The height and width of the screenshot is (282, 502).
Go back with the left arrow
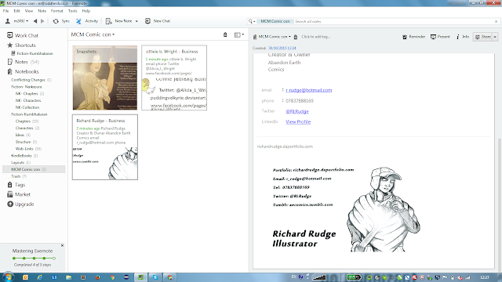[35, 21]
